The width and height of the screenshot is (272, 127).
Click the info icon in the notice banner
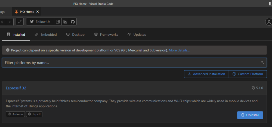pos(8,50)
